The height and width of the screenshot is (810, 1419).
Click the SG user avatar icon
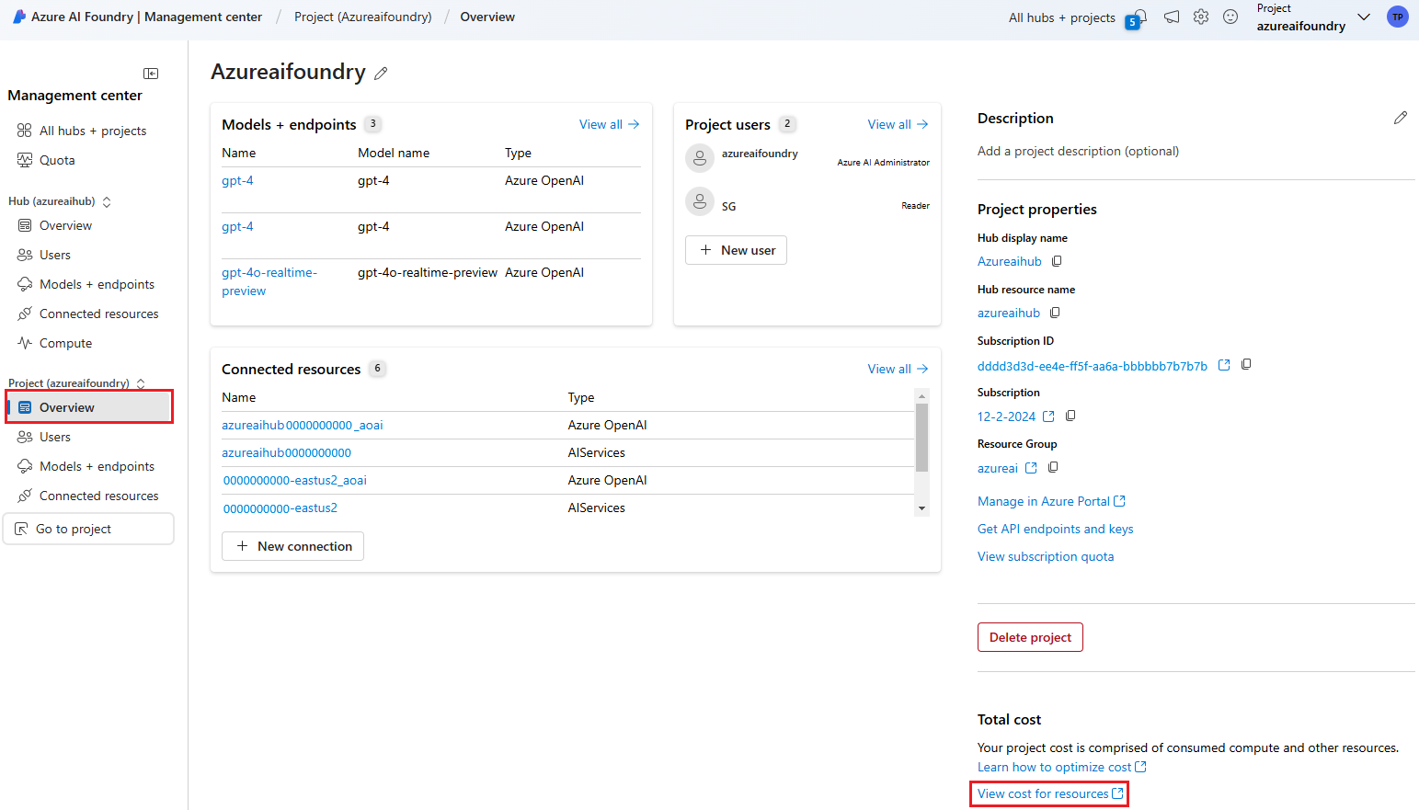(x=700, y=201)
